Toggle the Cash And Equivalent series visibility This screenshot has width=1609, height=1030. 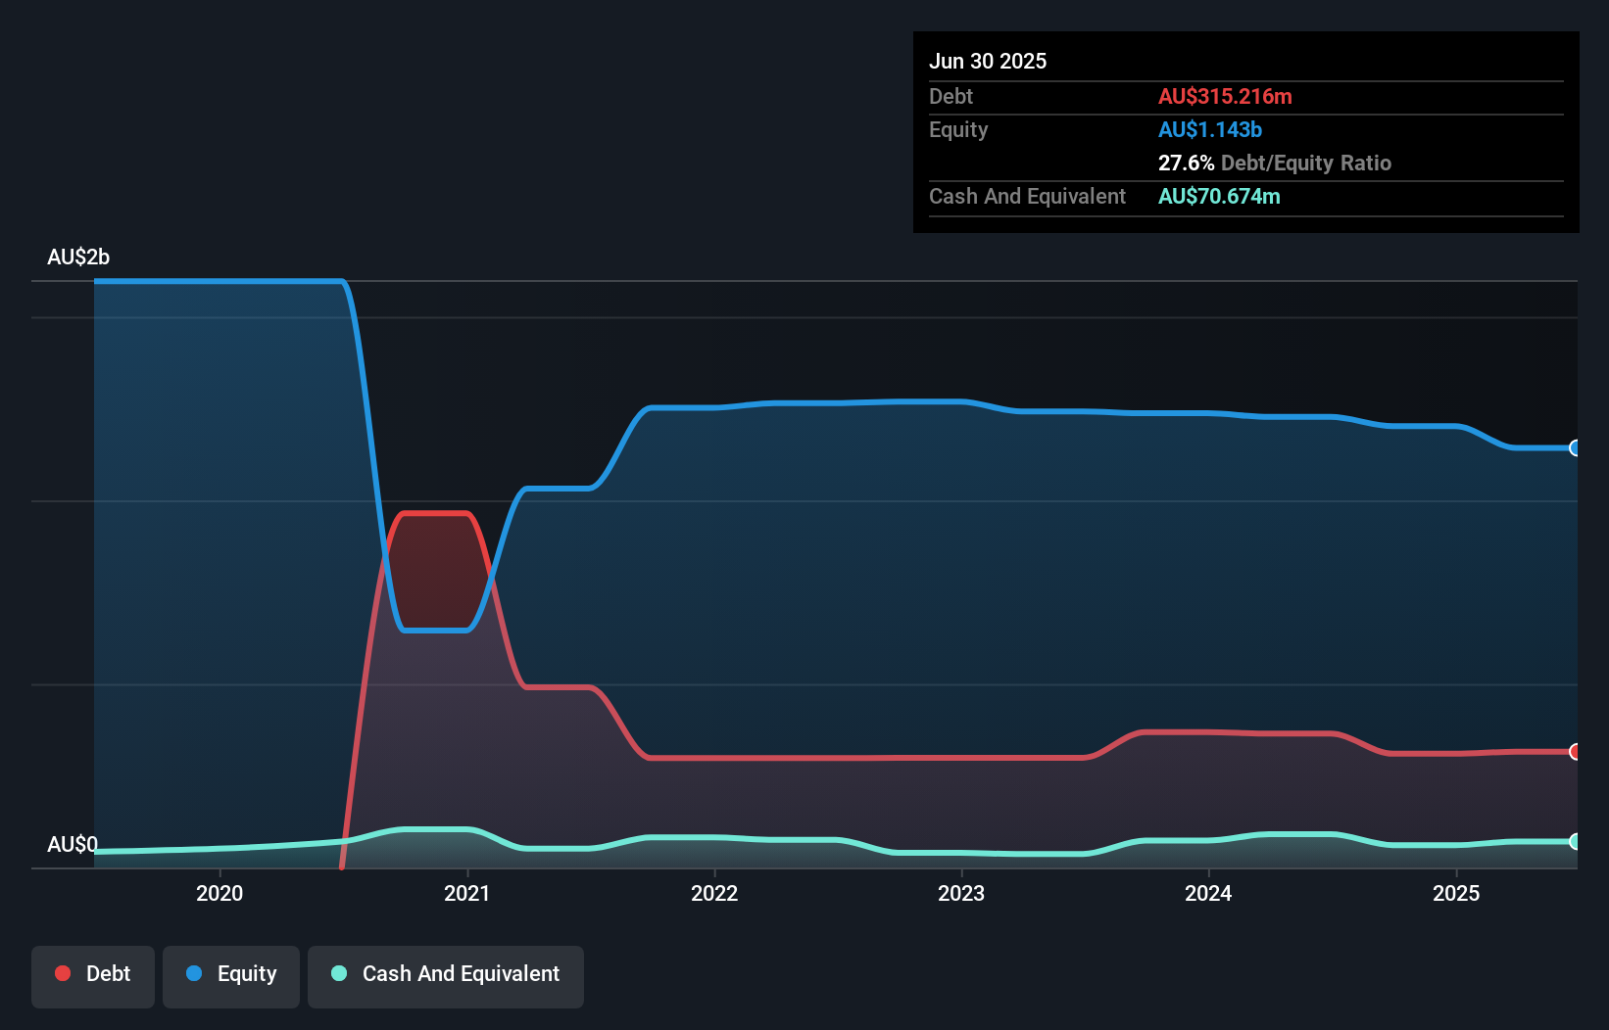click(446, 974)
